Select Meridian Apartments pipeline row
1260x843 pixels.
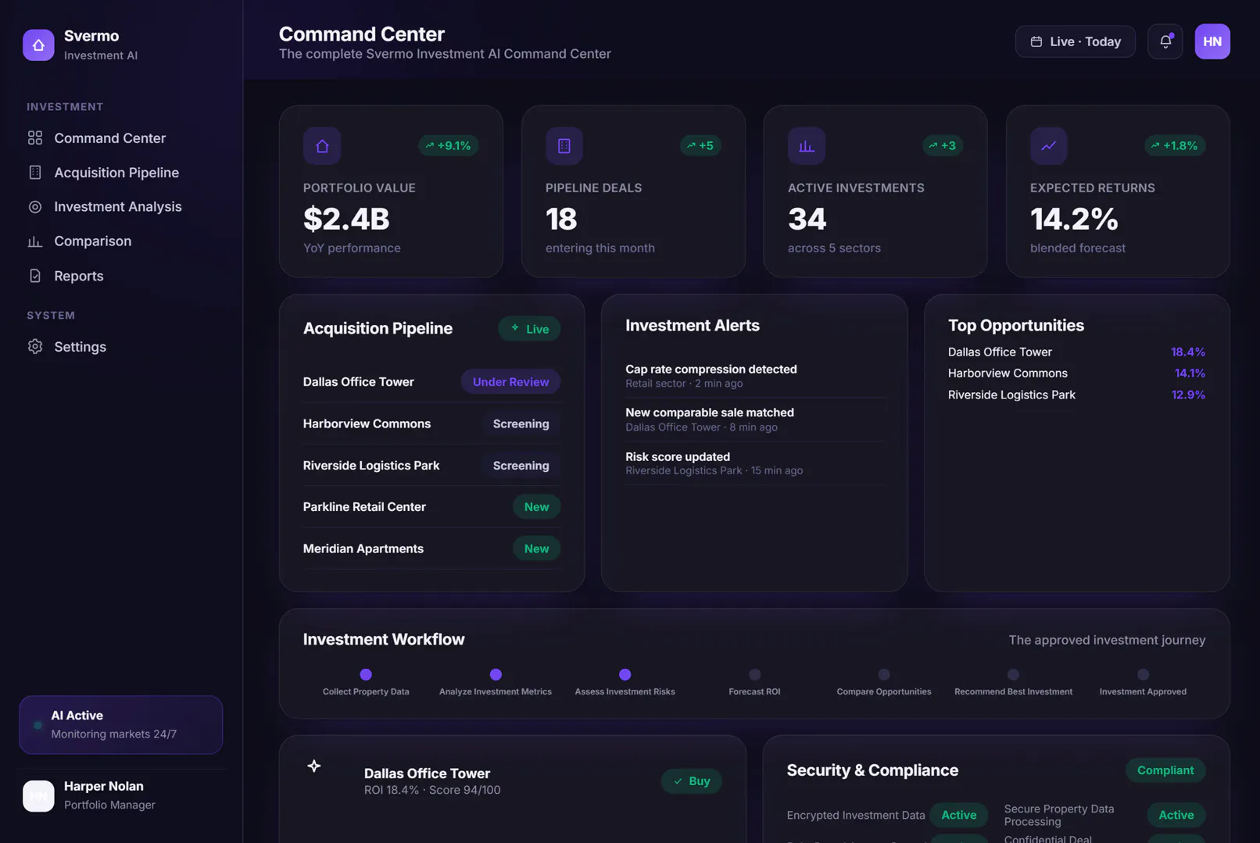pyautogui.click(x=431, y=548)
